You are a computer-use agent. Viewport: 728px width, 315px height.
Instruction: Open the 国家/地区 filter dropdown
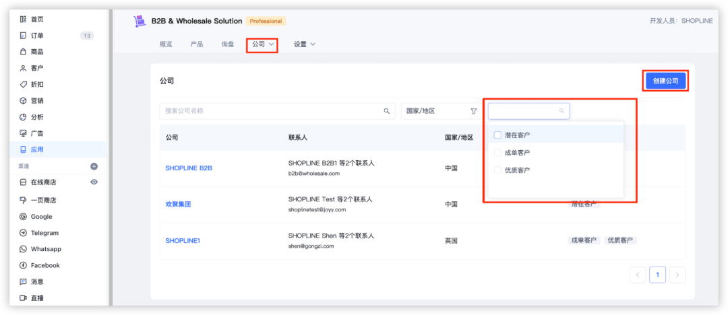pos(441,111)
